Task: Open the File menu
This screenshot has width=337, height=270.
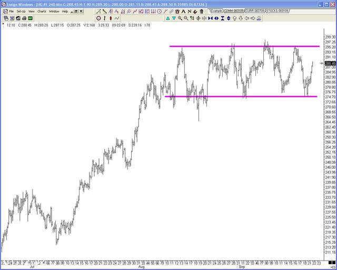Action: [x=12, y=12]
